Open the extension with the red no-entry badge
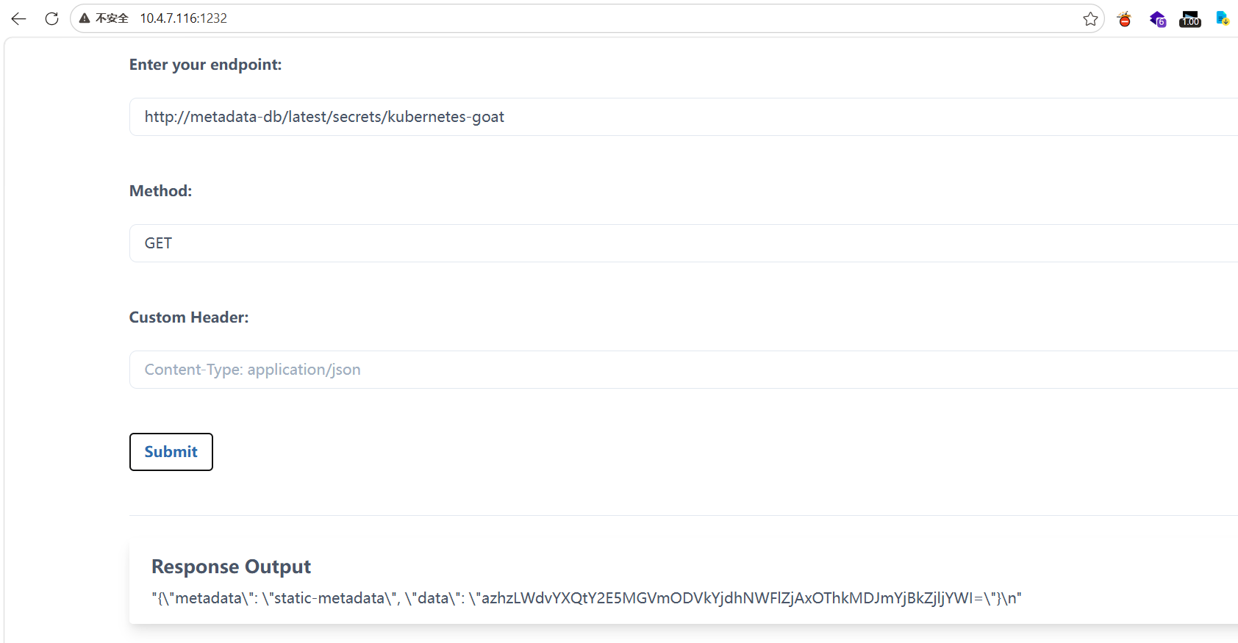This screenshot has width=1238, height=643. pos(1124,19)
